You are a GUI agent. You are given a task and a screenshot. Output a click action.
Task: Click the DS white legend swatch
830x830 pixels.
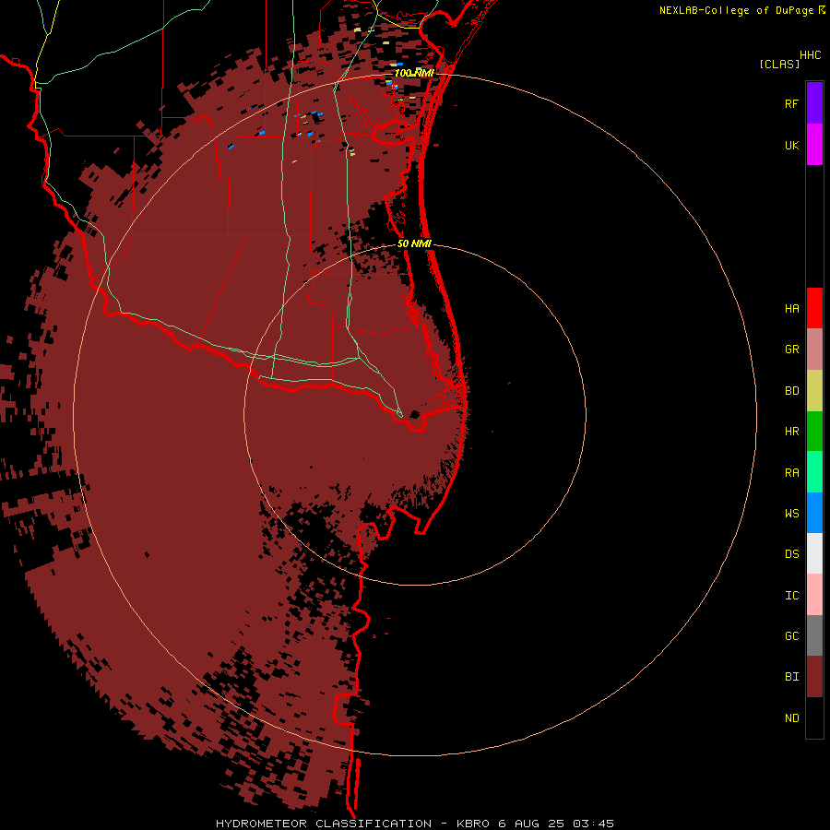click(x=814, y=553)
